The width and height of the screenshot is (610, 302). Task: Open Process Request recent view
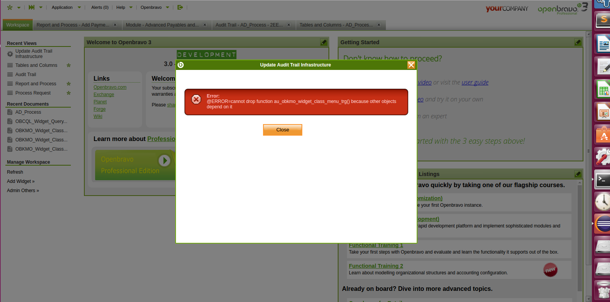pyautogui.click(x=33, y=93)
